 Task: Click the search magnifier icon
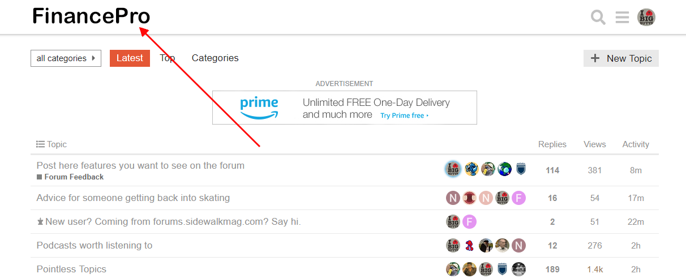pyautogui.click(x=598, y=18)
